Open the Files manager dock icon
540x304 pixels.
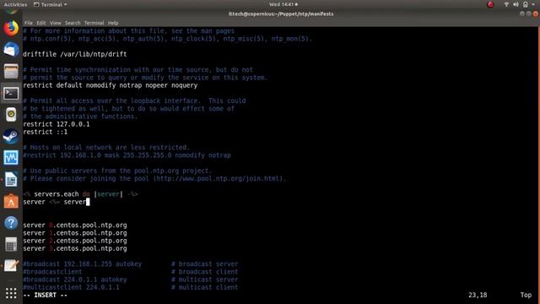[x=11, y=71]
